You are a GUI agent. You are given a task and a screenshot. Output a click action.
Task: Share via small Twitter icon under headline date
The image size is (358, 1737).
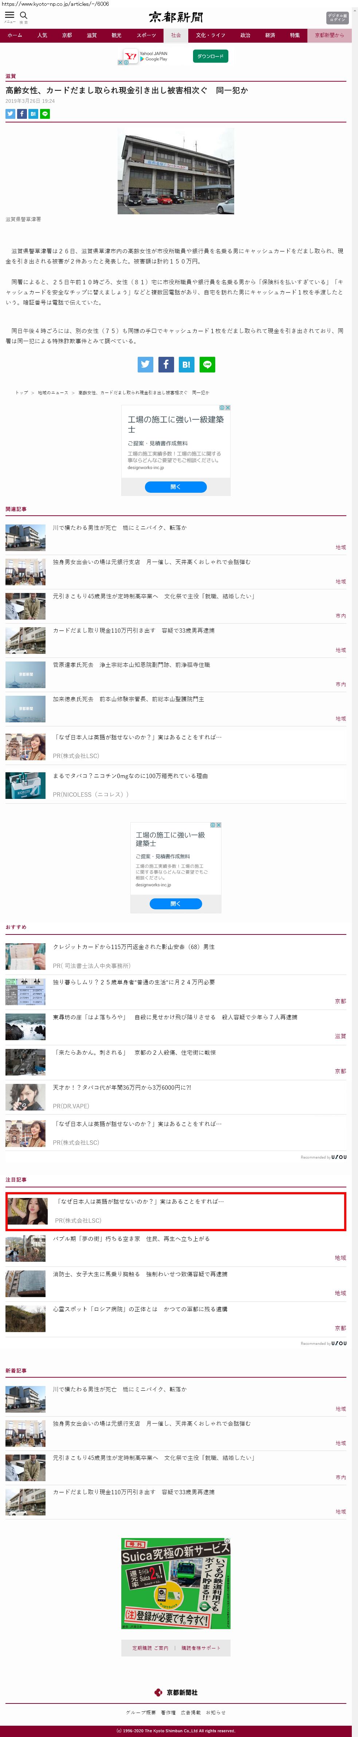(10, 114)
